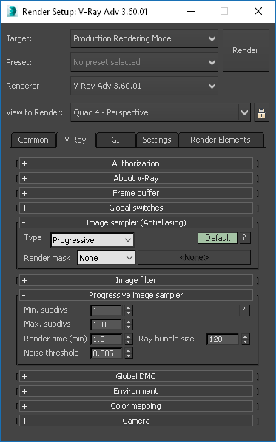This screenshot has width=276, height=442.
Task: Click the Render mask <None> button
Action: pos(194,257)
